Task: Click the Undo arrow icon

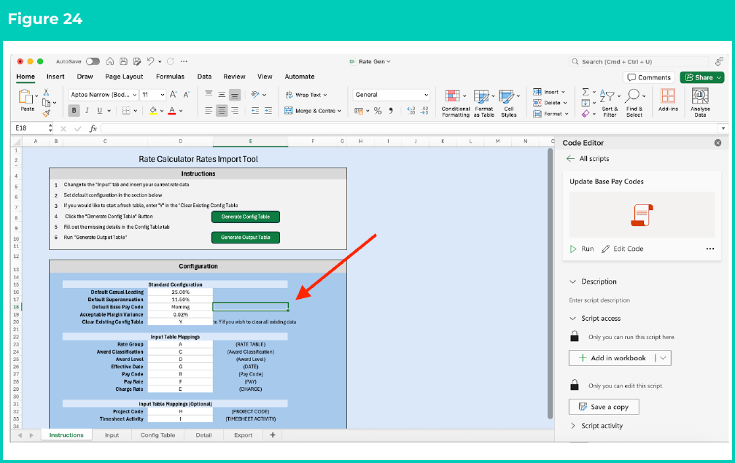Action: click(150, 61)
